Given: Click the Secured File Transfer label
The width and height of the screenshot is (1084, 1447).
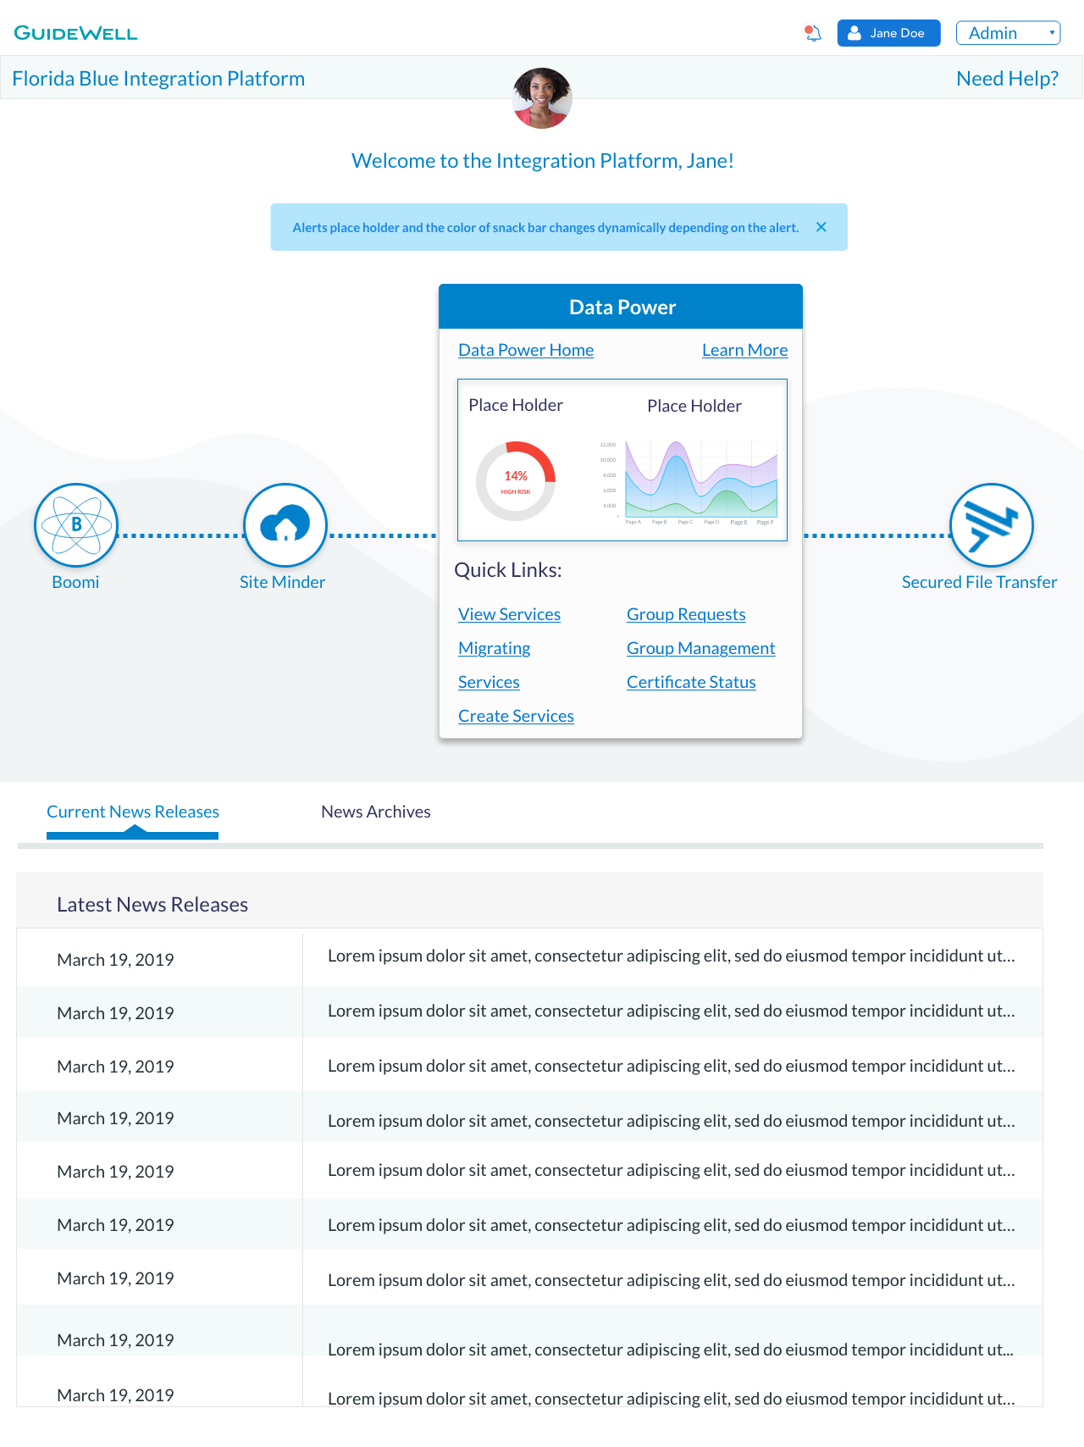Looking at the screenshot, I should [979, 582].
